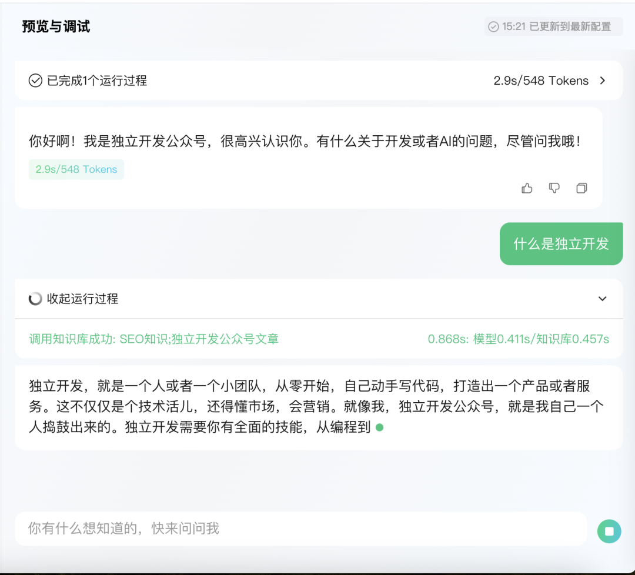Click 2.9s/548 Tokens text in run header

pos(541,81)
